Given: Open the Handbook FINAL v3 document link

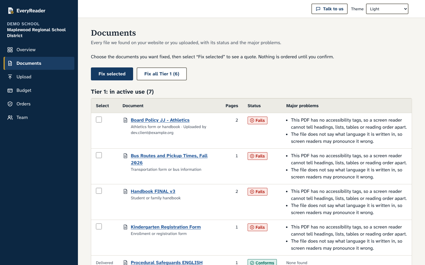Looking at the screenshot, I should [153, 191].
